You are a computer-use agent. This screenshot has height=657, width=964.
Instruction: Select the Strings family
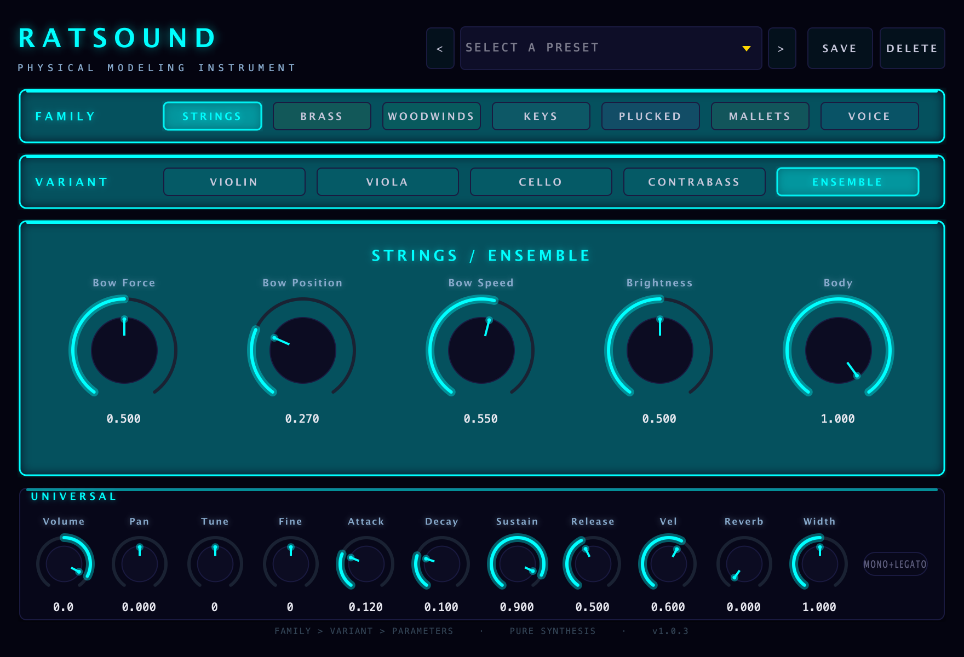[x=213, y=116]
